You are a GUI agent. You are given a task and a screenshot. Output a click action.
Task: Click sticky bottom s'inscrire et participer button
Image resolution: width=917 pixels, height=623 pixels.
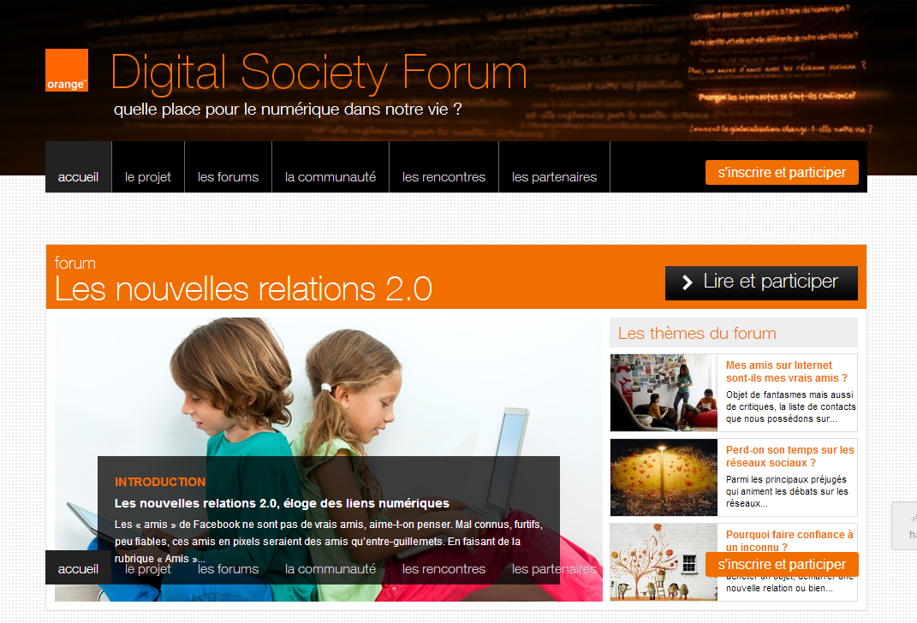tap(782, 565)
